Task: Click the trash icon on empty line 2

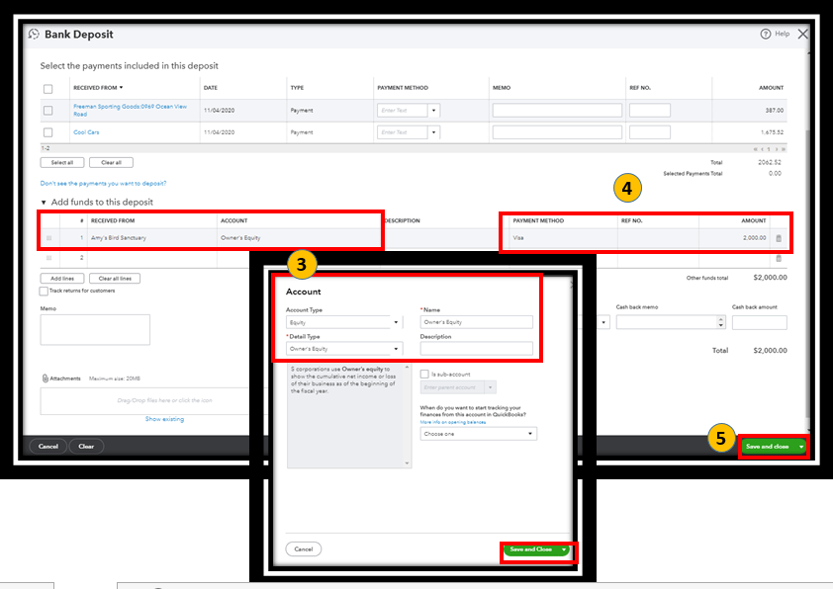Action: (x=779, y=258)
